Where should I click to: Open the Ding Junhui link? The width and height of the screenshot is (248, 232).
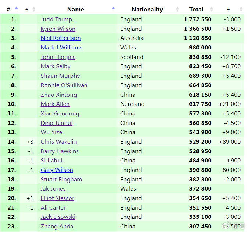[x=56, y=123]
